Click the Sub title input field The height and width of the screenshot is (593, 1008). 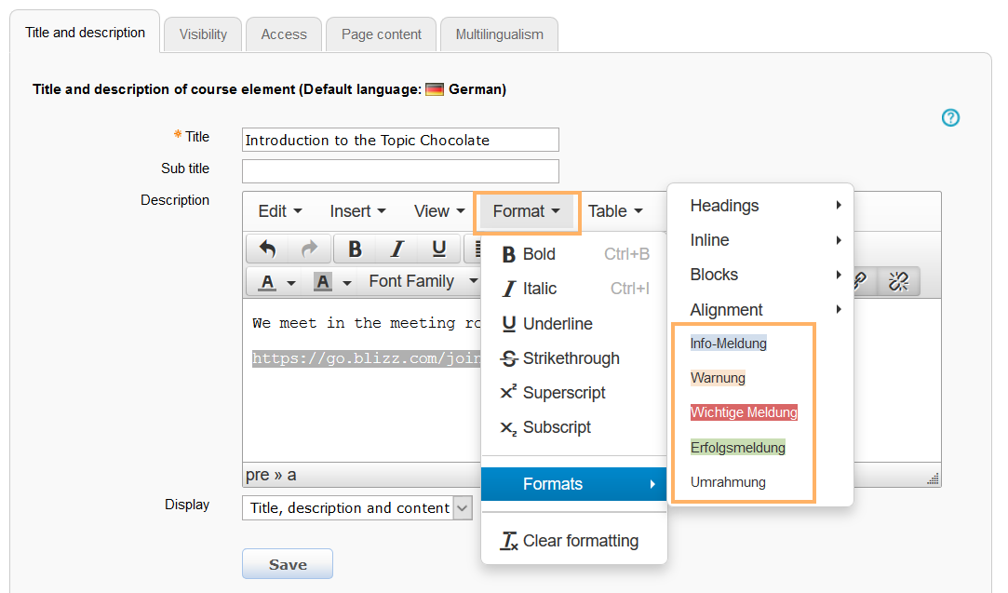[x=400, y=171]
